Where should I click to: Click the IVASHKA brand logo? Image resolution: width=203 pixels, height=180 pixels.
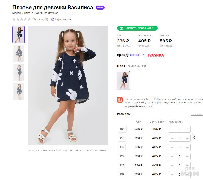(156, 55)
